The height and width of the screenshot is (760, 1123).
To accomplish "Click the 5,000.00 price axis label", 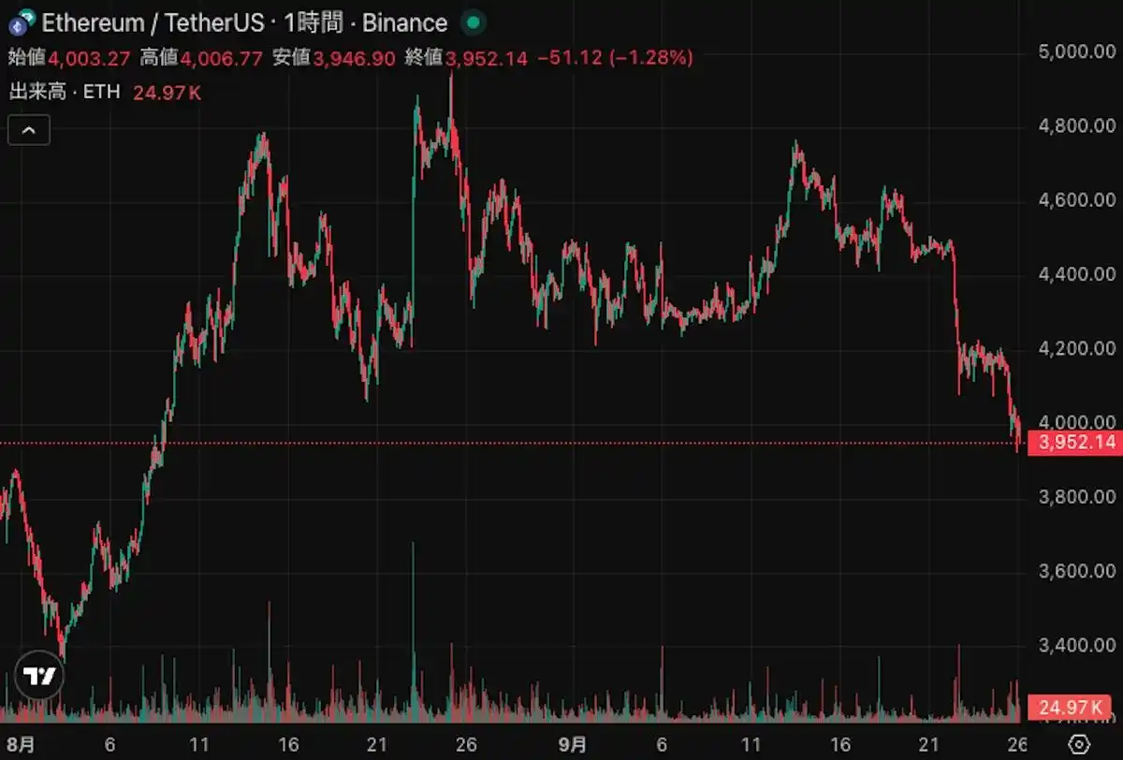I will tap(1077, 51).
